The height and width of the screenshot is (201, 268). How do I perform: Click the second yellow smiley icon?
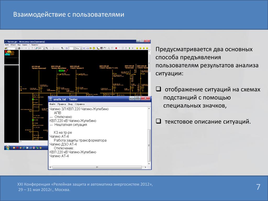[x=140, y=48]
